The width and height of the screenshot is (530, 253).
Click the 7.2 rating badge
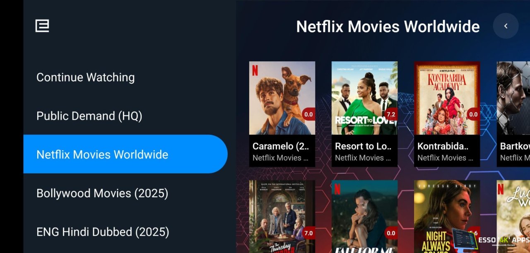[x=390, y=114]
